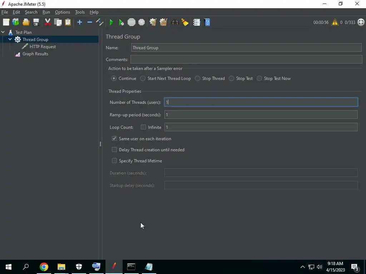Screen dimensions: 366x274
Task: Focus the Number of Threads field
Action: (261, 102)
